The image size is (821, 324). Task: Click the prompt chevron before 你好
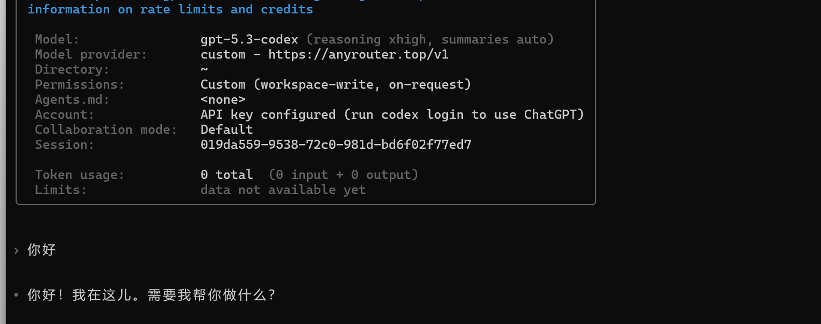[x=16, y=250]
